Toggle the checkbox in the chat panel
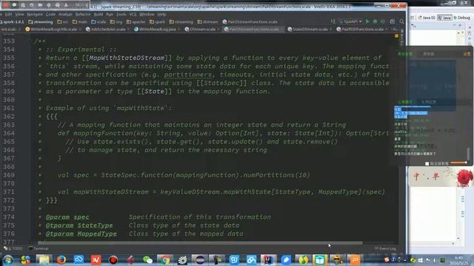This screenshot has height=266, width=474. tap(427, 163)
